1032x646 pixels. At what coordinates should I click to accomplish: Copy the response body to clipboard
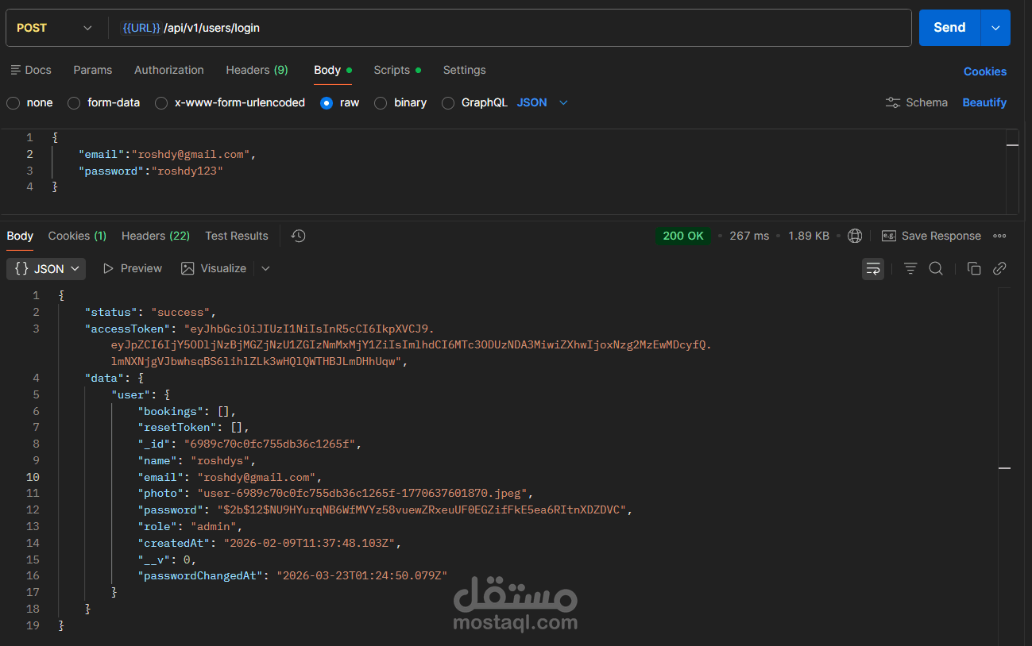click(974, 268)
